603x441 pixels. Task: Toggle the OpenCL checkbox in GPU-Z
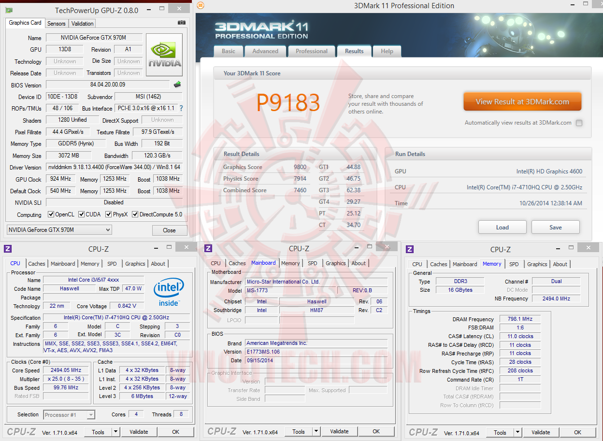[x=51, y=214]
